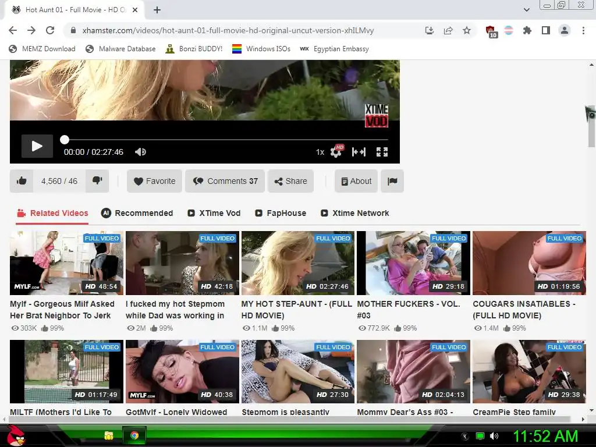
Task: Click the browser forward arrow
Action: pyautogui.click(x=31, y=30)
